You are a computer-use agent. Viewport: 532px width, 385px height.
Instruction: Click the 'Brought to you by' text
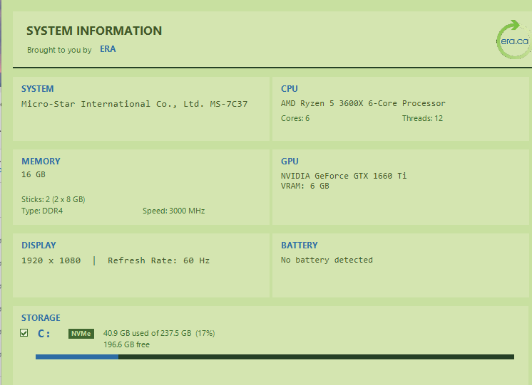59,50
